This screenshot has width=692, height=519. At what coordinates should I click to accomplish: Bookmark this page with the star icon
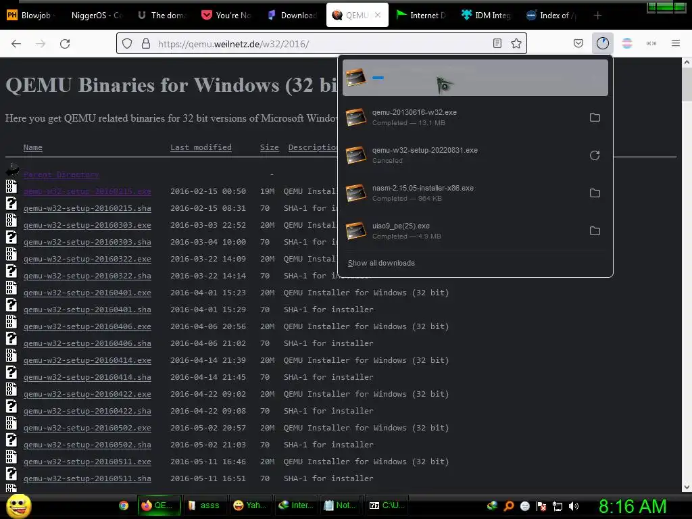(516, 43)
